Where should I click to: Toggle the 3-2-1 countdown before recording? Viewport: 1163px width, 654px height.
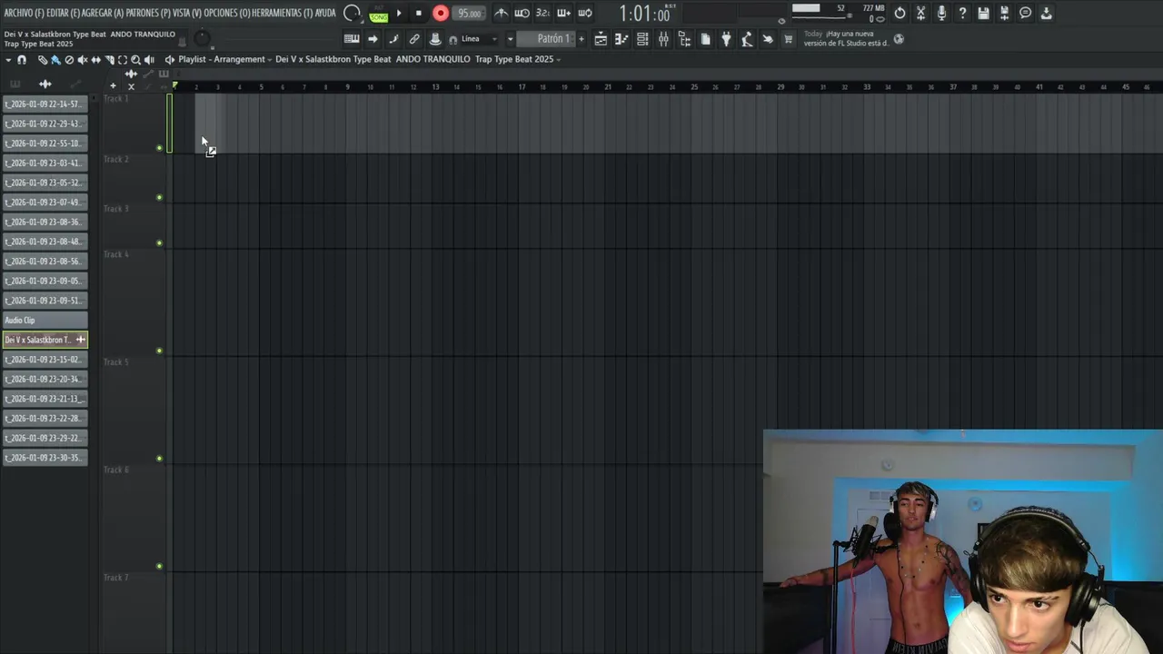click(542, 13)
